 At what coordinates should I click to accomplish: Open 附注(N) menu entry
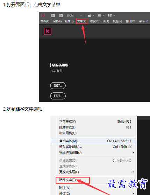(93, 188)
